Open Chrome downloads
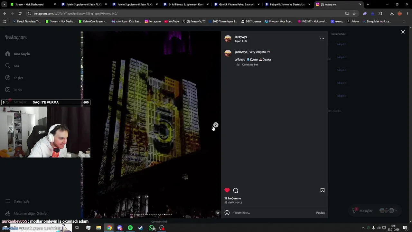 [x=392, y=14]
